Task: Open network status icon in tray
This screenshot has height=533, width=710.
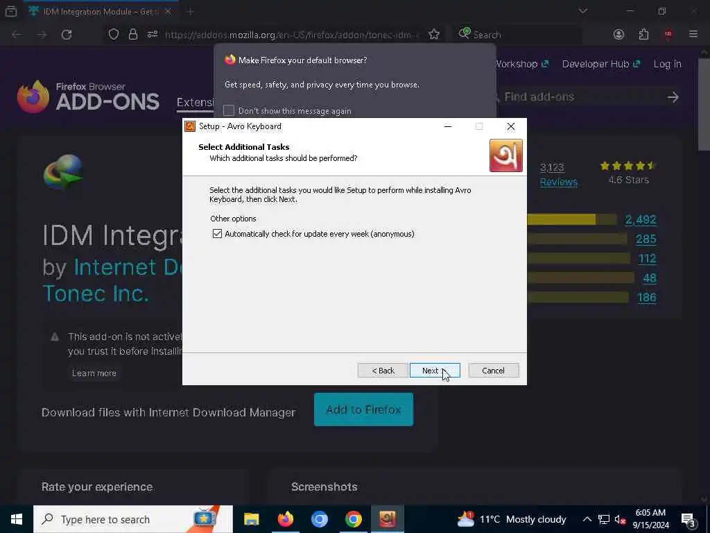Action: [x=604, y=519]
